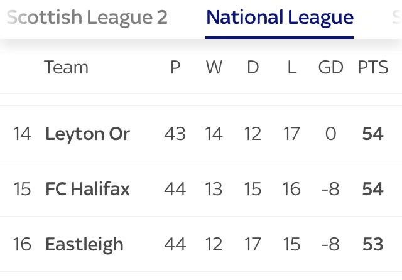Screen dimensions: 402x280
Task: Switch to the Scottish League 2 tab
Action: tap(87, 18)
